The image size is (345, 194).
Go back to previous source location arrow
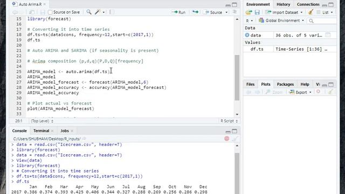pyautogui.click(x=15, y=12)
